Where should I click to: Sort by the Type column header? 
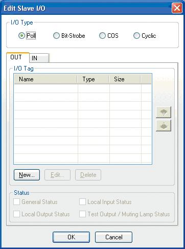pyautogui.click(x=93, y=79)
